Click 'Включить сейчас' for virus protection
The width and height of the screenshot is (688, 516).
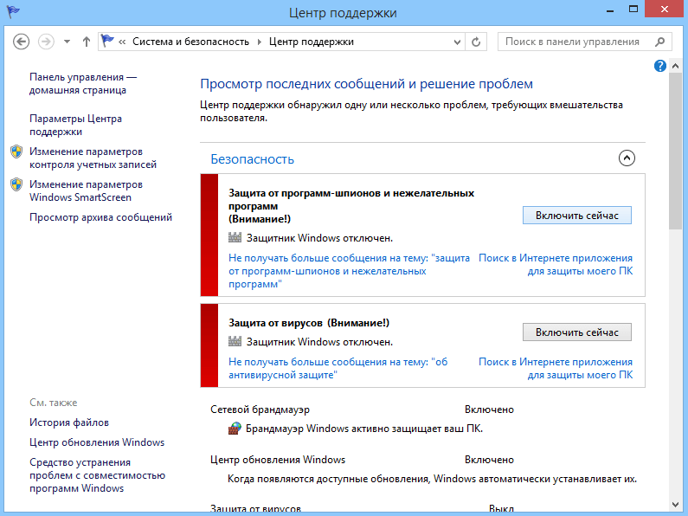click(x=577, y=332)
